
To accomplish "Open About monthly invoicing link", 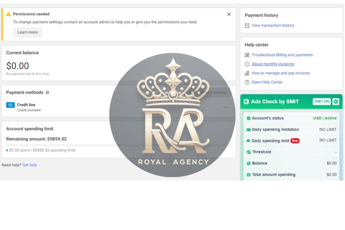I will tap(273, 64).
